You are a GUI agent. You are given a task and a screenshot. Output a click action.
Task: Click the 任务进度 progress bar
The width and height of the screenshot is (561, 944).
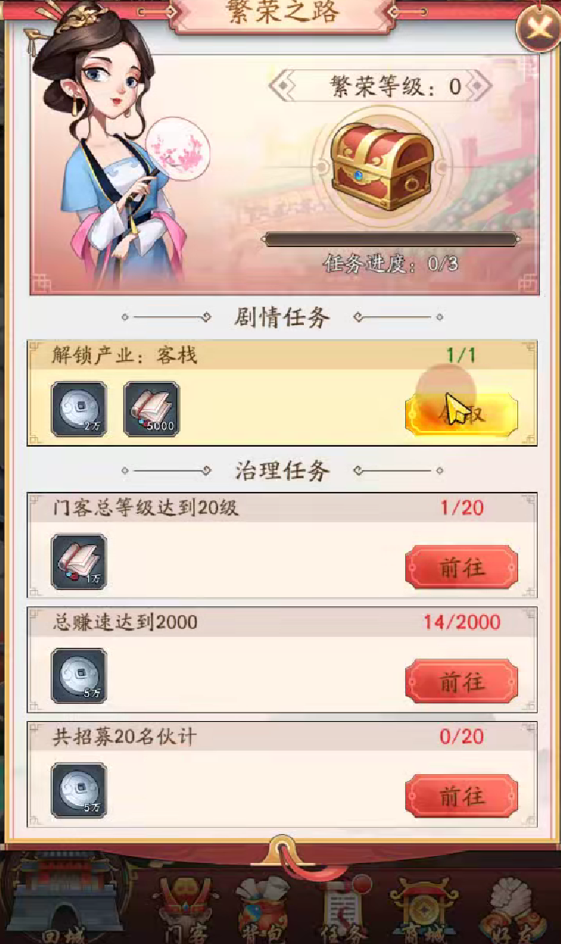[x=391, y=239]
